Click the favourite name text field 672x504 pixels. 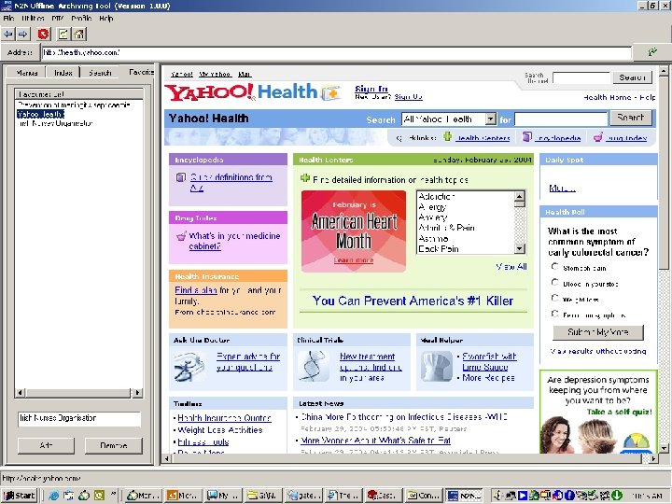coord(79,418)
